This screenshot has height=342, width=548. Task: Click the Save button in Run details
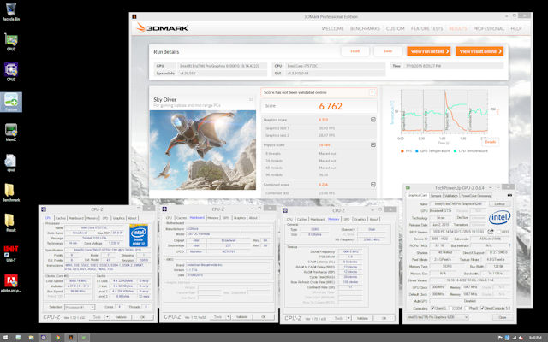[x=388, y=51]
